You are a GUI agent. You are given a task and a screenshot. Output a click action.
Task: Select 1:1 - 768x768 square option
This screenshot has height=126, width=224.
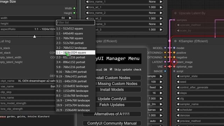click(76, 38)
